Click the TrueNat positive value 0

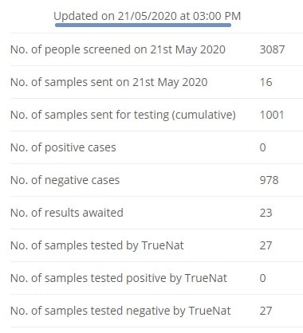tap(262, 278)
